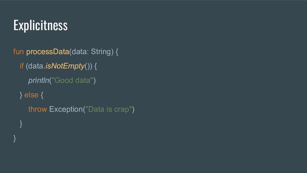Click the final closing brace of function
Image resolution: width=307 pixels, height=173 pixels.
[14, 138]
